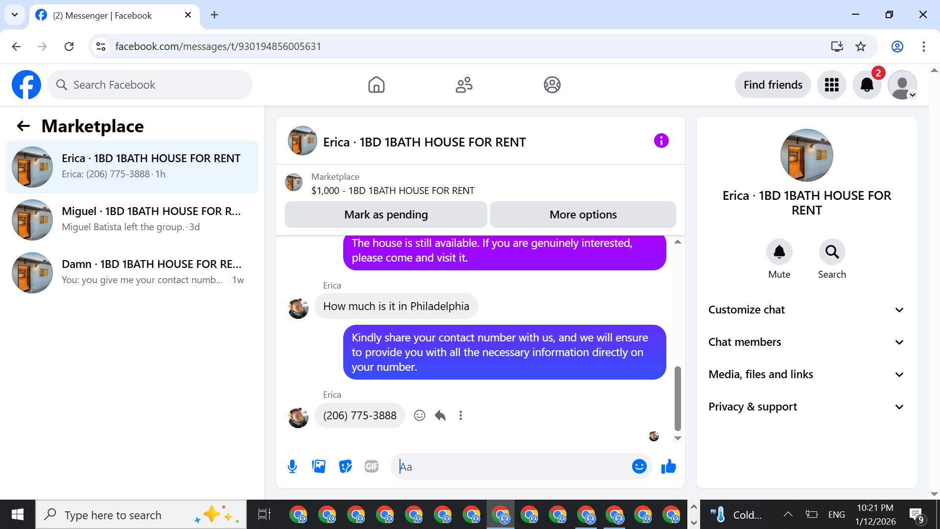React to the phone number message
Image resolution: width=940 pixels, height=529 pixels.
click(x=420, y=415)
